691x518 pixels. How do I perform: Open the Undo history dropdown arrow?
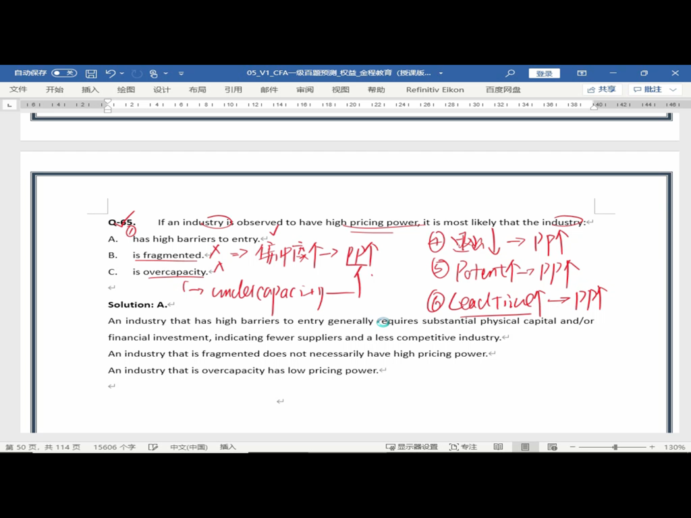[122, 74]
